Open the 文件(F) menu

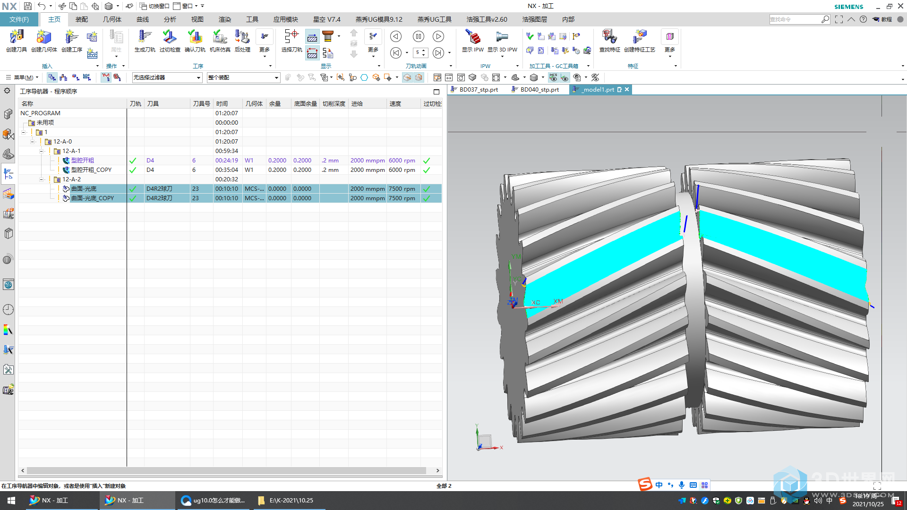point(19,19)
